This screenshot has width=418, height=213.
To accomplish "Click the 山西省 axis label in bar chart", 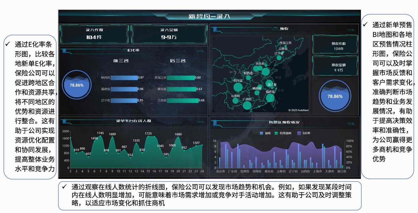I will 305,172.
